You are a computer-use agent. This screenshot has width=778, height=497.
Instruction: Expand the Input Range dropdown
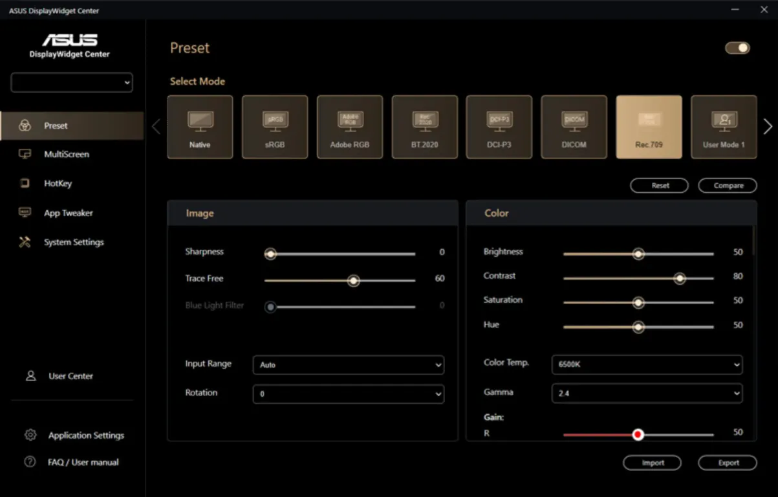point(348,365)
